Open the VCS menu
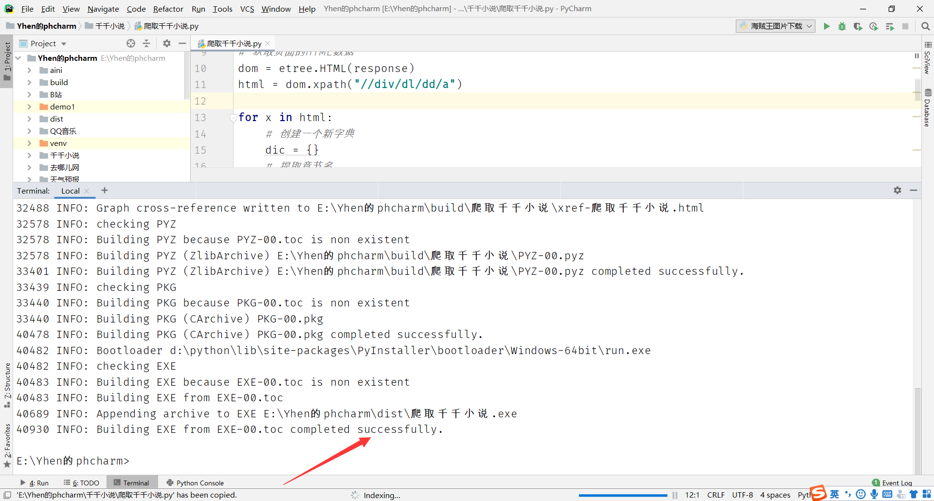The width and height of the screenshot is (934, 501). 247,9
